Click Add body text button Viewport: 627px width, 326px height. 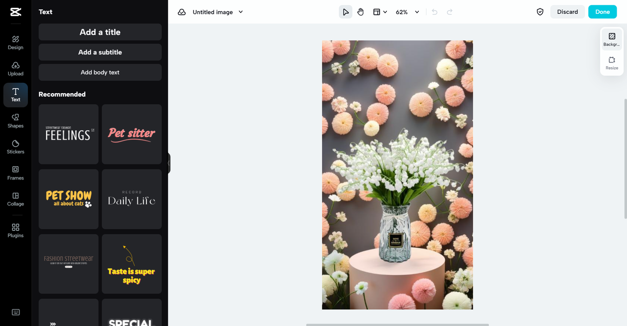(100, 72)
